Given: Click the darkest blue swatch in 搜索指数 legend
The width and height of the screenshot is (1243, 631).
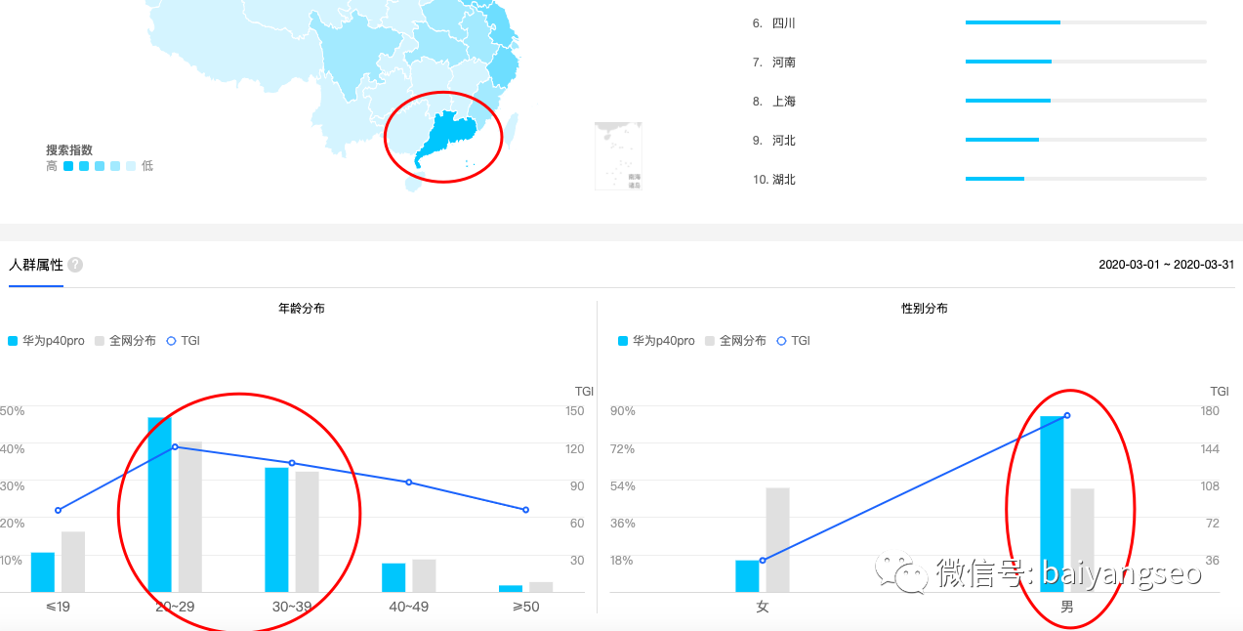Looking at the screenshot, I should [67, 165].
